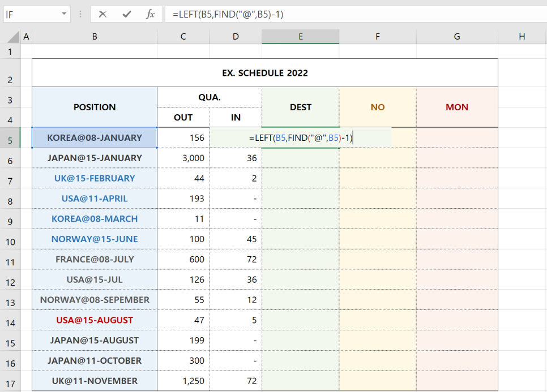
Task: Click the OUT subheader cell
Action: 183,118
